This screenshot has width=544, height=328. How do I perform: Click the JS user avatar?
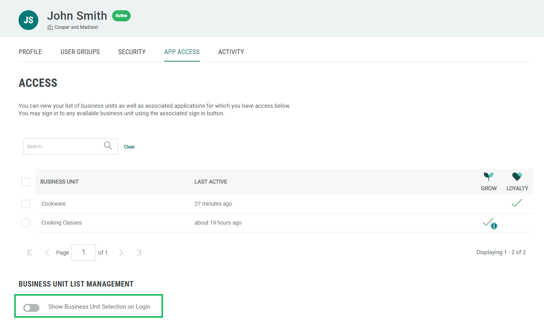point(28,20)
